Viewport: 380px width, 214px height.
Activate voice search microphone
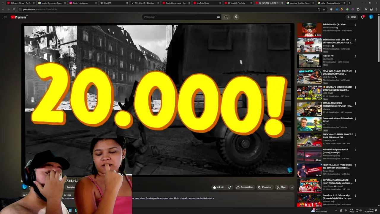pyautogui.click(x=236, y=17)
